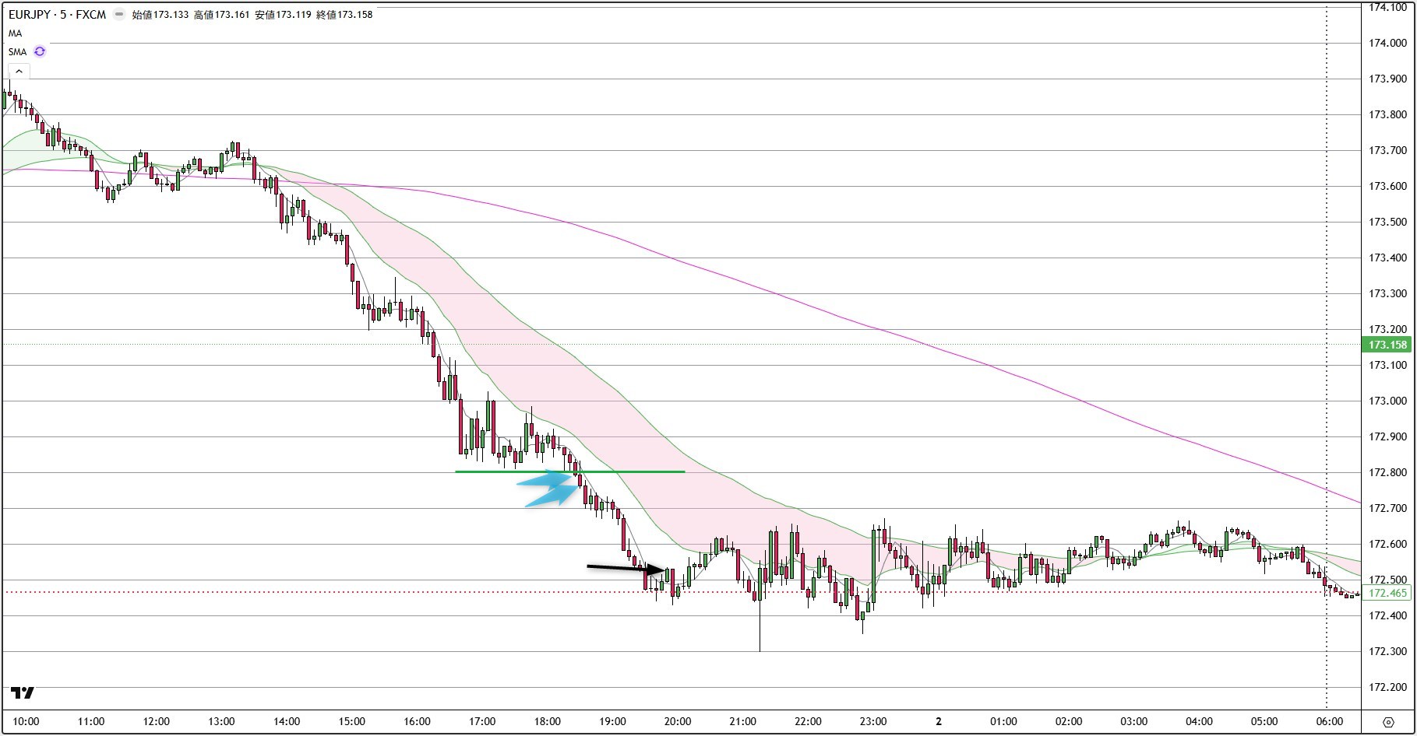This screenshot has width=1417, height=736.
Task: Click the gray market status dot
Action: 119,14
